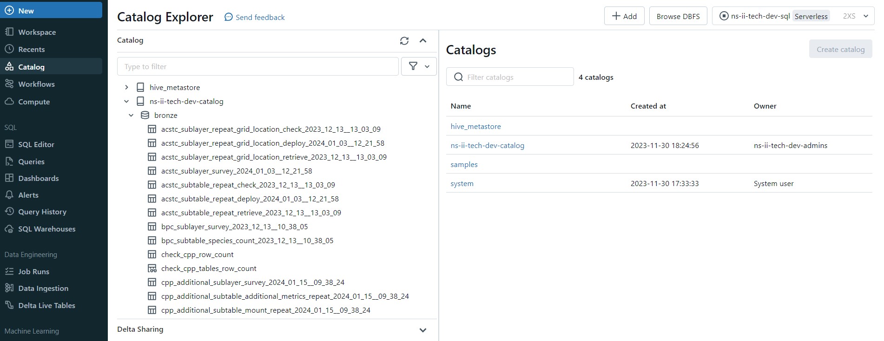Click the Query History clock icon
The image size is (884, 341).
coord(9,212)
